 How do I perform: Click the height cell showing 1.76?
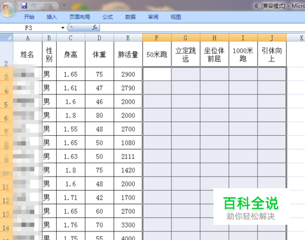coord(71,225)
